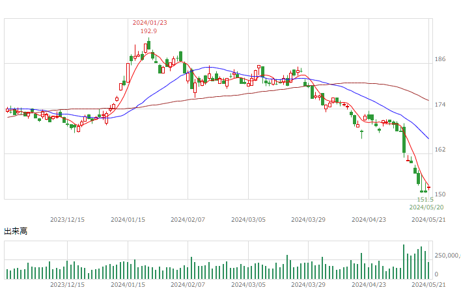Image resolution: width=461 pixels, height=290 pixels.
Task: Click 2024/04/23 under the volume chart
Action: tap(369, 284)
